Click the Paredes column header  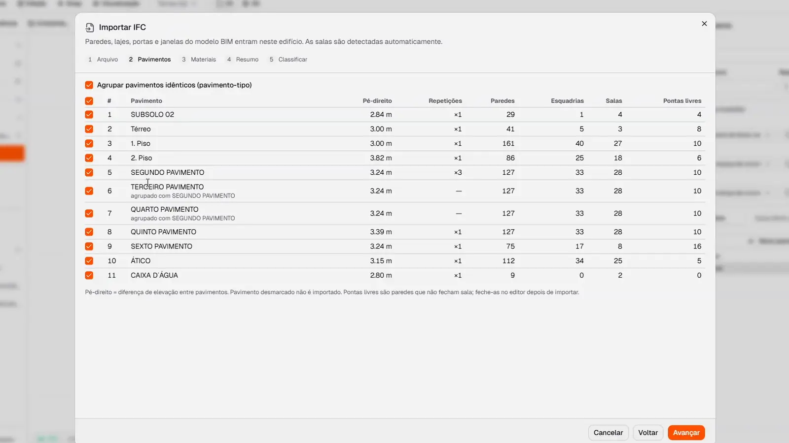click(x=502, y=101)
